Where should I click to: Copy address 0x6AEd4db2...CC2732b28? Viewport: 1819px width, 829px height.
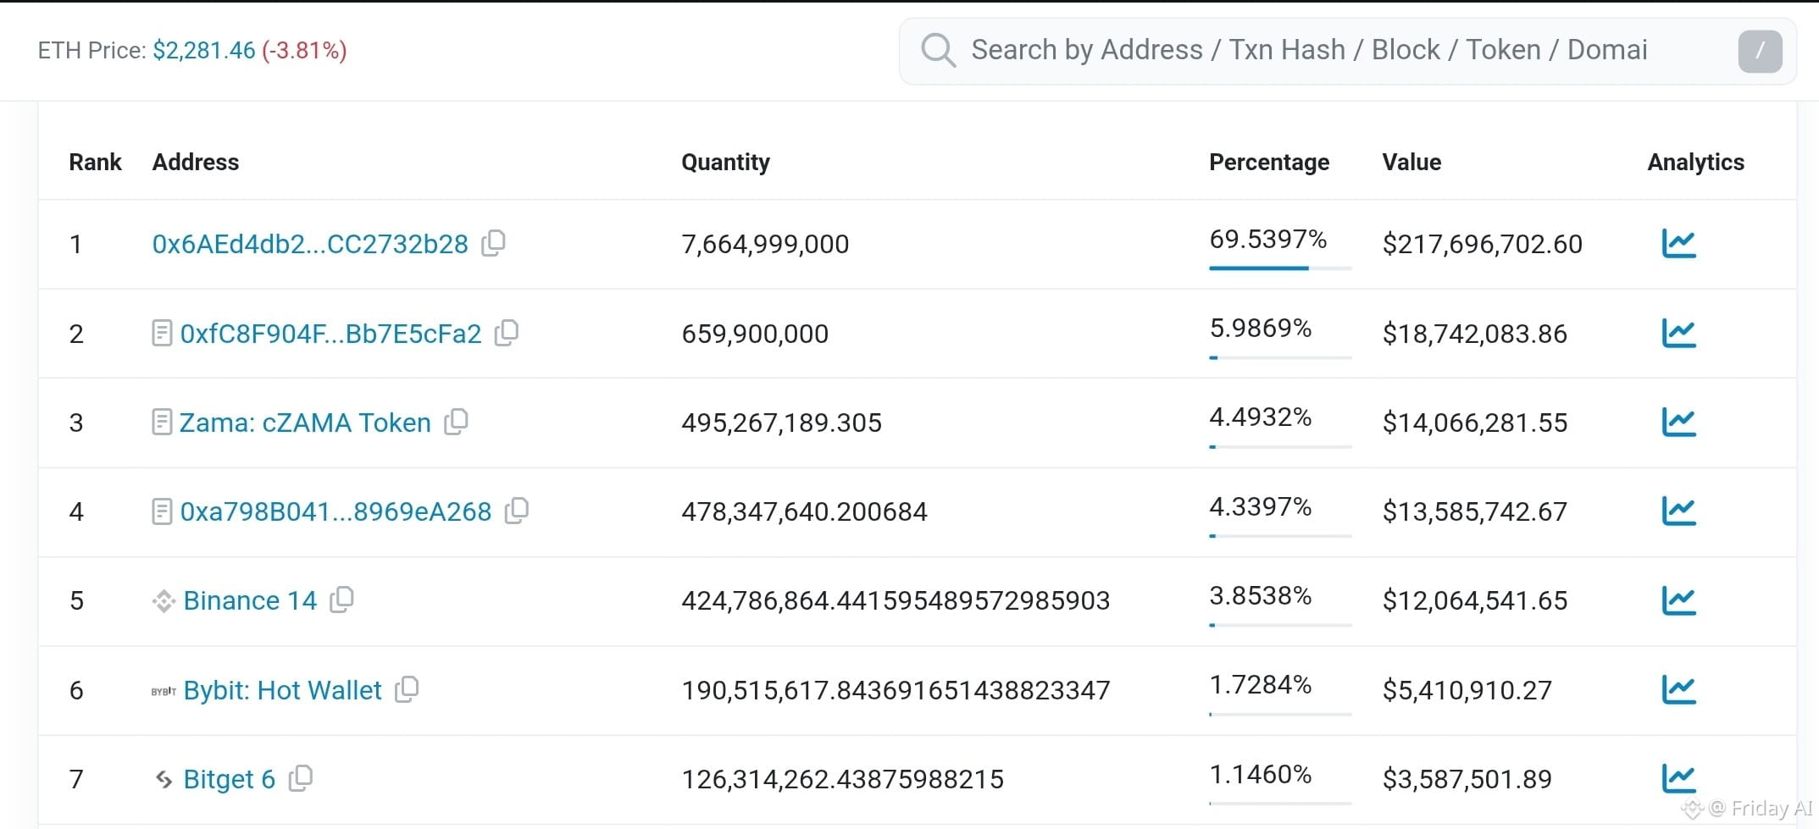(494, 243)
